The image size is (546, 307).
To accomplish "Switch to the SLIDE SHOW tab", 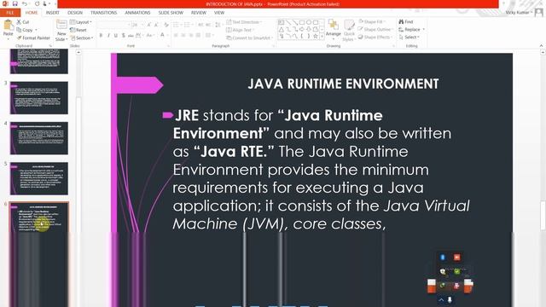I will point(171,13).
